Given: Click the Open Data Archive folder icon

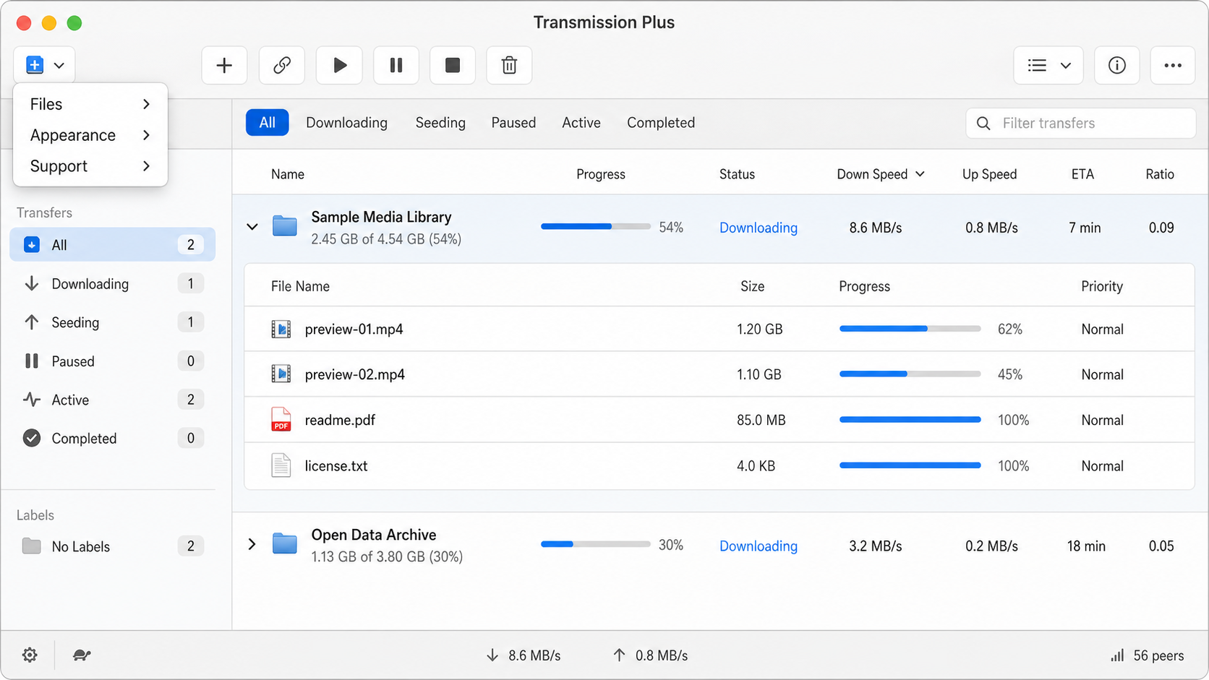Looking at the screenshot, I should (x=285, y=543).
